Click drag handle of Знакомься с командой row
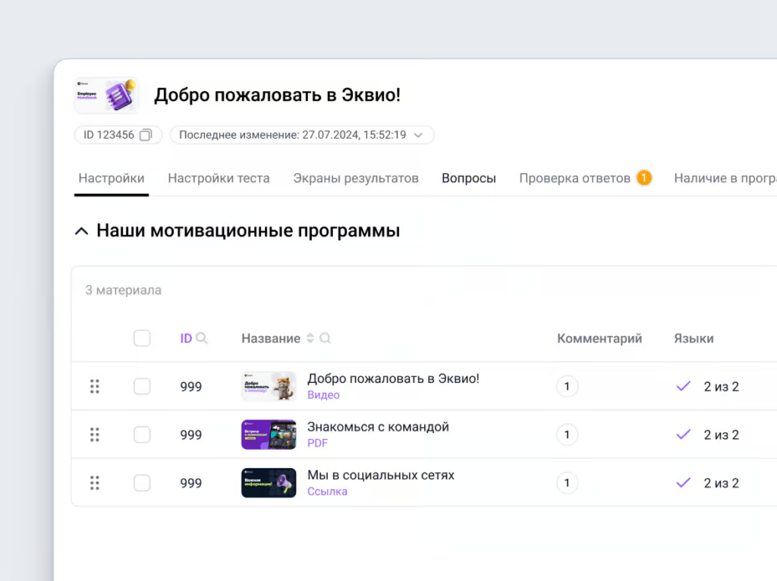Viewport: 777px width, 581px height. tap(95, 435)
